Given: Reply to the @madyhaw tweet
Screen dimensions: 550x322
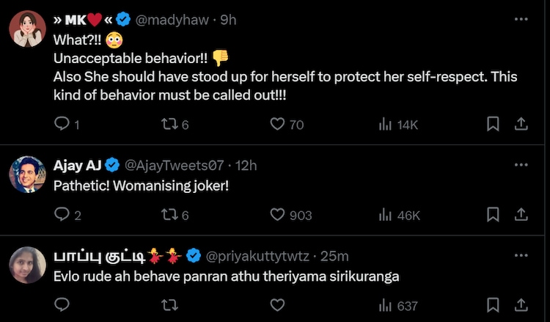Looking at the screenshot, I should 62,125.
